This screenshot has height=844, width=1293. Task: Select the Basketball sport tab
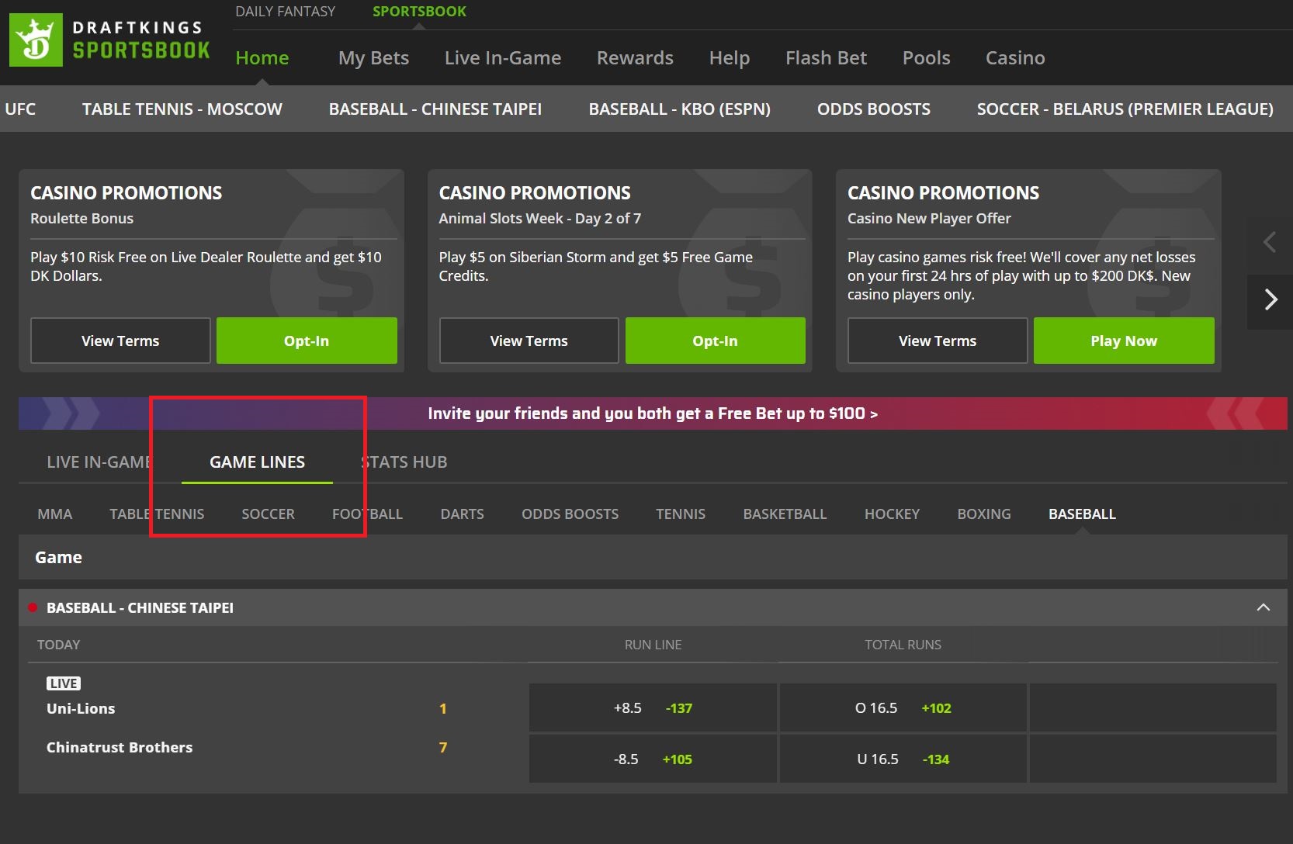pyautogui.click(x=785, y=514)
